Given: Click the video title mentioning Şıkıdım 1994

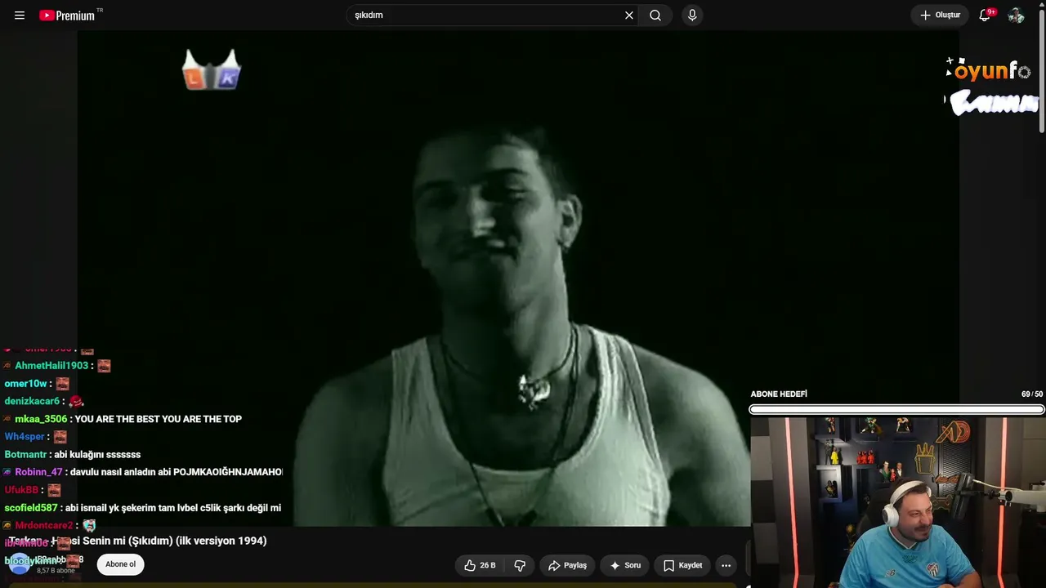Looking at the screenshot, I should pyautogui.click(x=138, y=541).
